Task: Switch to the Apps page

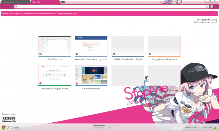Action: pyautogui.click(x=109, y=127)
